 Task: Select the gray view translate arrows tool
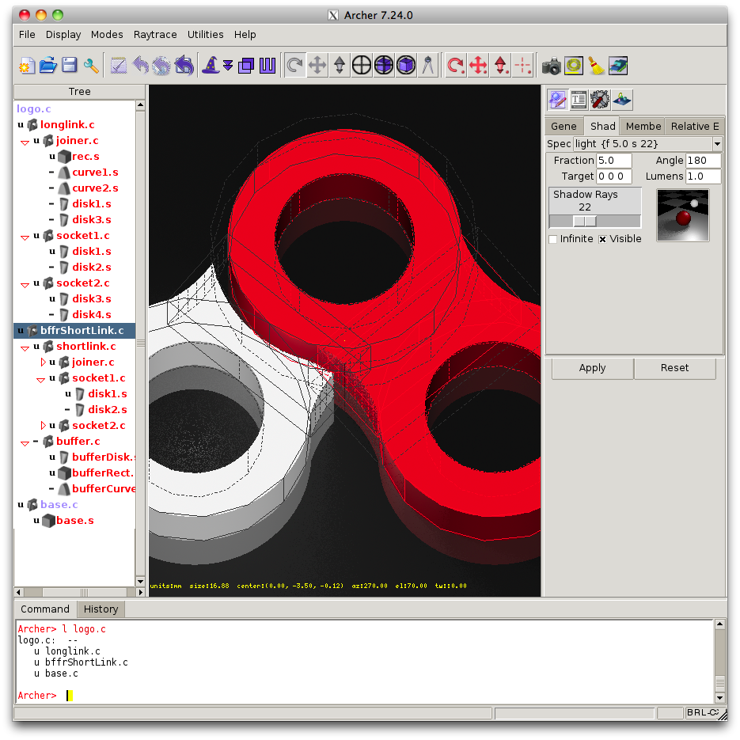pyautogui.click(x=317, y=66)
